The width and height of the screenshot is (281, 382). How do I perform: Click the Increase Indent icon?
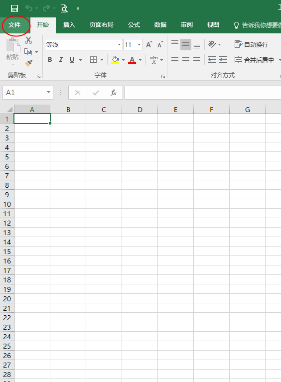(x=223, y=60)
